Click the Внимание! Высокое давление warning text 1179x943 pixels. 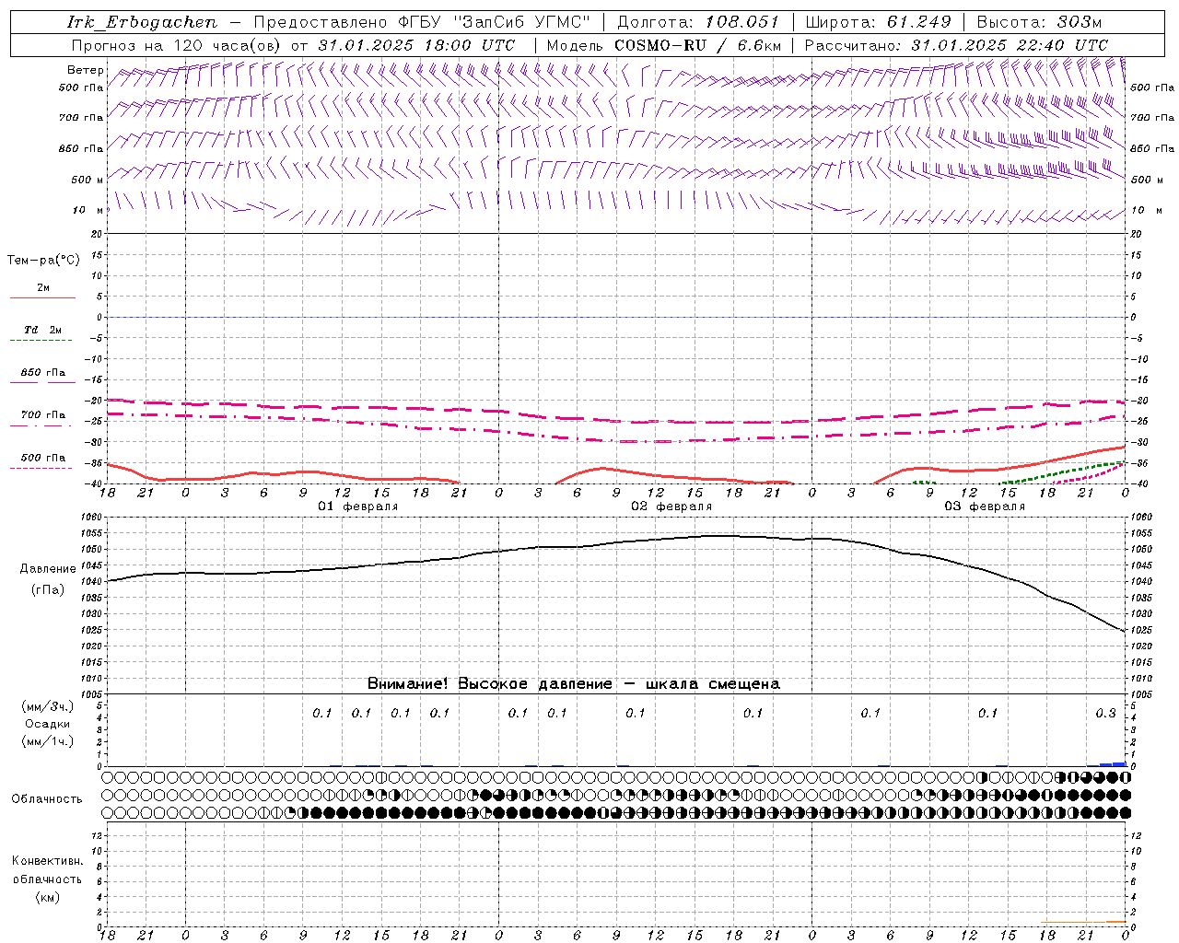(x=573, y=683)
